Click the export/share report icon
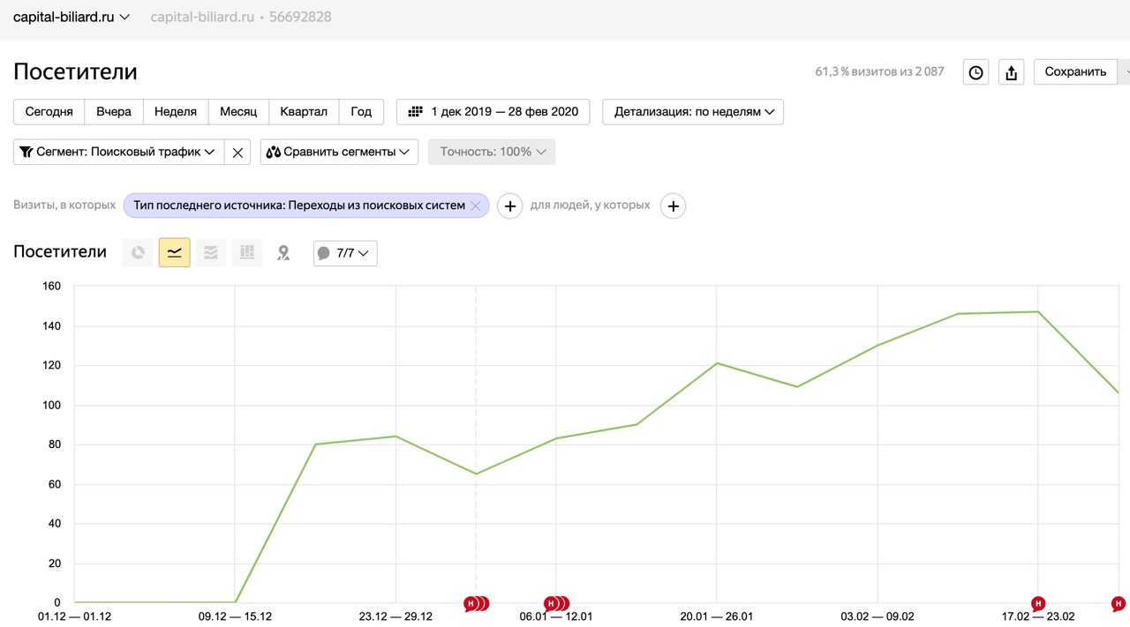1130x627 pixels. coord(1012,72)
